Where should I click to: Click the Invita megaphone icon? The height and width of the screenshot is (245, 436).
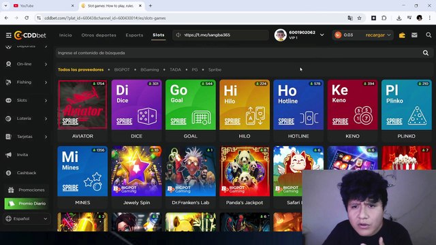[9, 154]
